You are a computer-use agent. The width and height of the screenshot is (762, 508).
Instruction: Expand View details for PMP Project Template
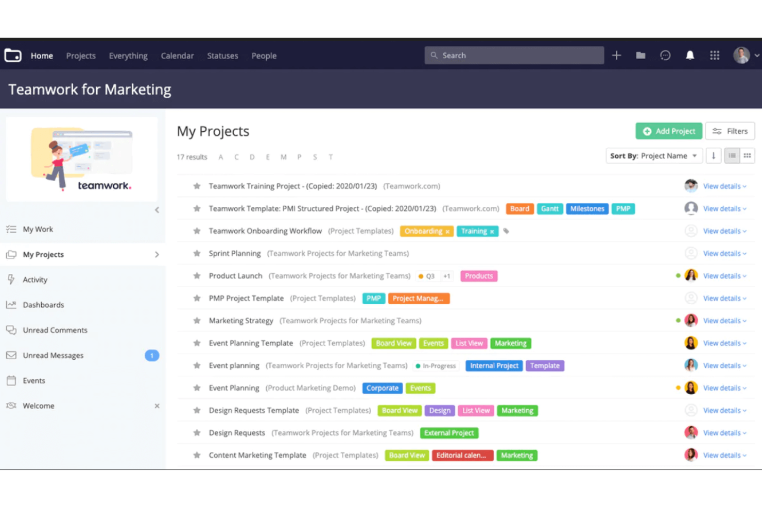pos(725,299)
